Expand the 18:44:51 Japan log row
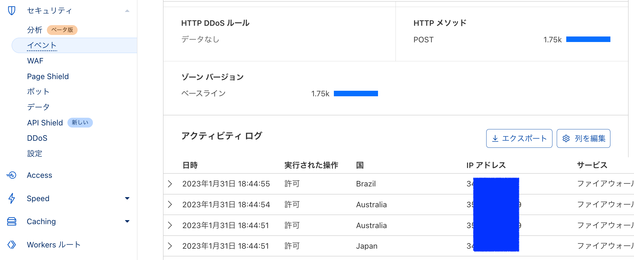The height and width of the screenshot is (260, 634). (x=170, y=246)
